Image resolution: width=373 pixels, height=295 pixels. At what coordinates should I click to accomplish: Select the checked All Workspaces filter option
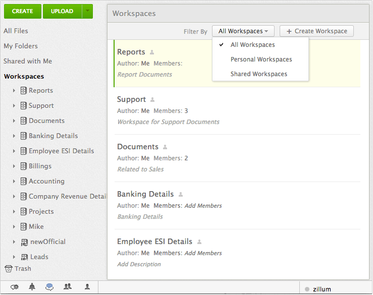(252, 45)
